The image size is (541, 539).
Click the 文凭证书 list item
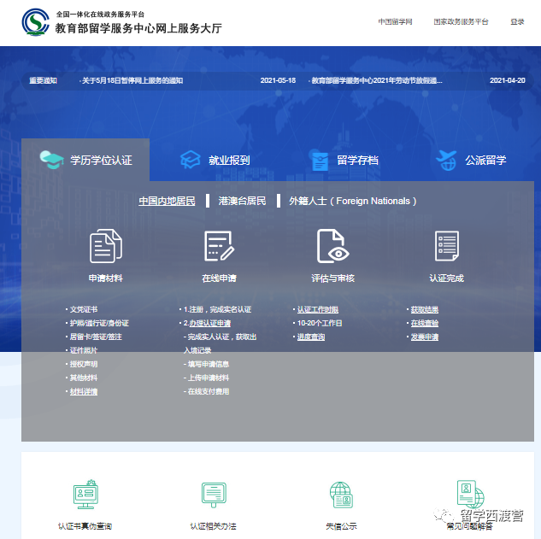click(84, 309)
